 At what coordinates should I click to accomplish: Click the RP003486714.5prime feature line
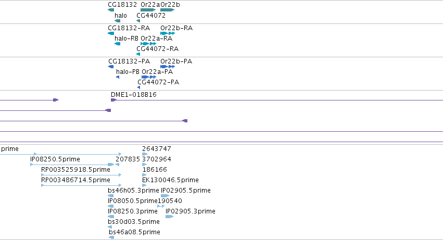click(81, 186)
